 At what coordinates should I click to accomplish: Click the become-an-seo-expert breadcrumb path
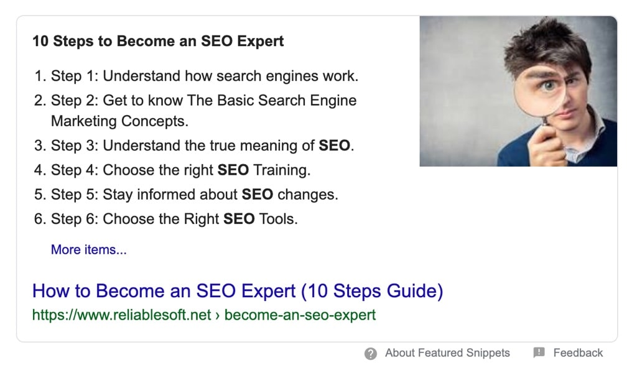pyautogui.click(x=300, y=315)
